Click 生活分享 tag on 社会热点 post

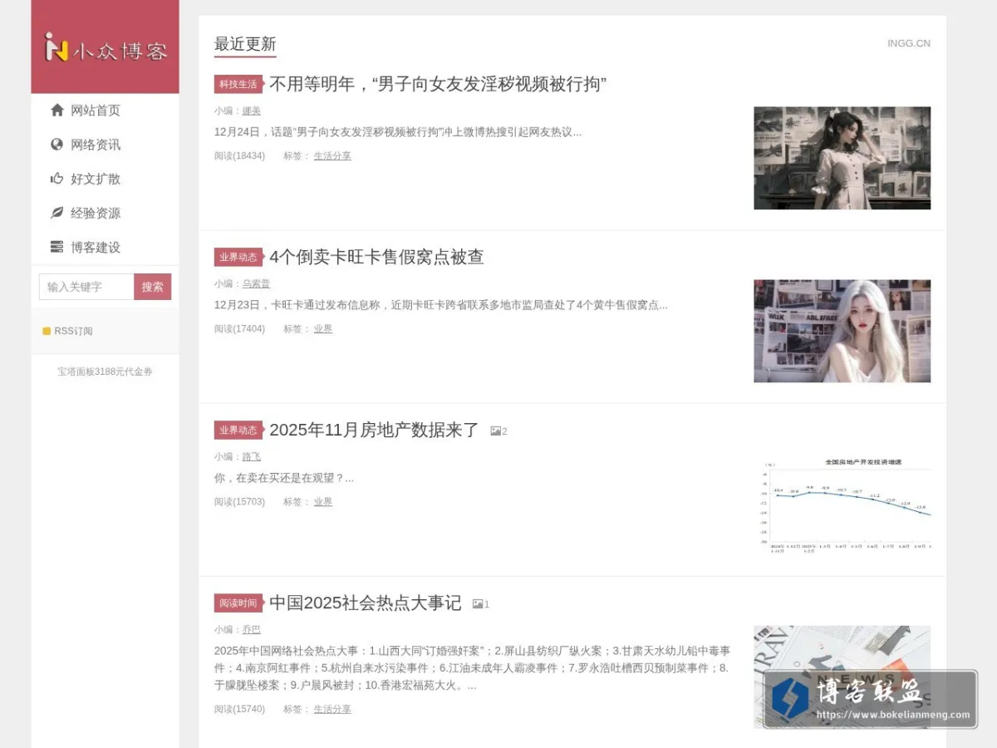[332, 709]
